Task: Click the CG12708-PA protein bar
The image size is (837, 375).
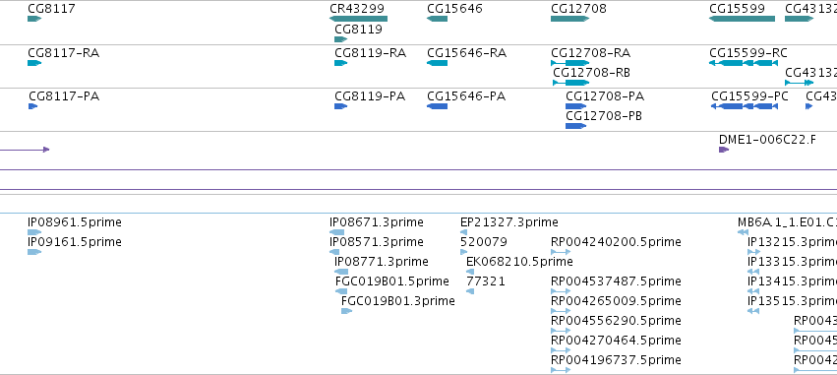Action: [576, 106]
